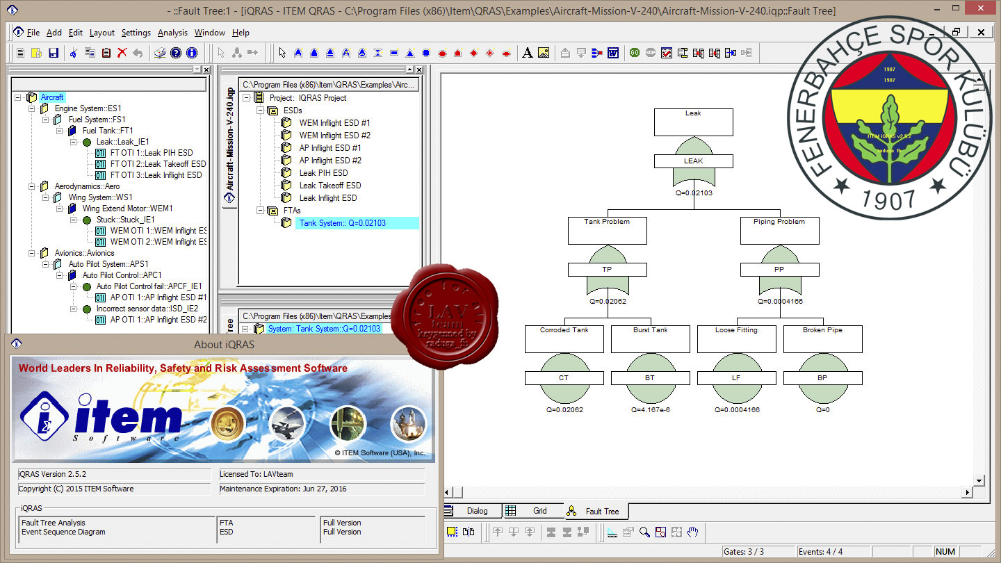This screenshot has height=563, width=1001.
Task: Click the New document toolbar icon
Action: [20, 52]
